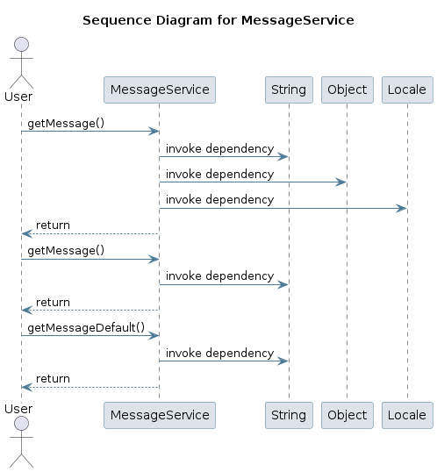Select the top Locale participant box

[407, 89]
